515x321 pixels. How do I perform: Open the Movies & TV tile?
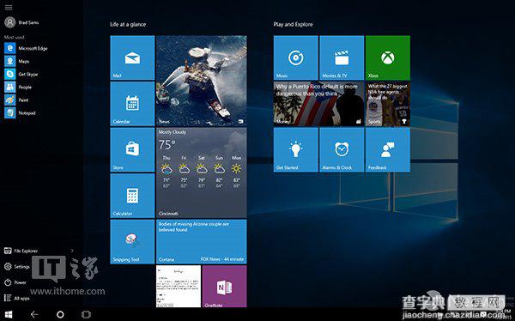click(x=342, y=58)
